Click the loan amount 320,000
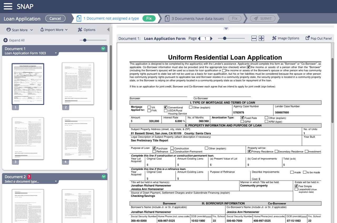Viewport: 337px width, 223px height. click(x=154, y=121)
